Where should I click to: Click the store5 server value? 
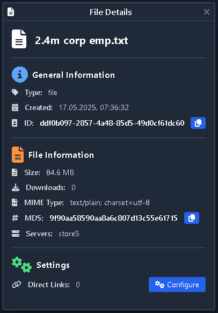click(x=69, y=234)
